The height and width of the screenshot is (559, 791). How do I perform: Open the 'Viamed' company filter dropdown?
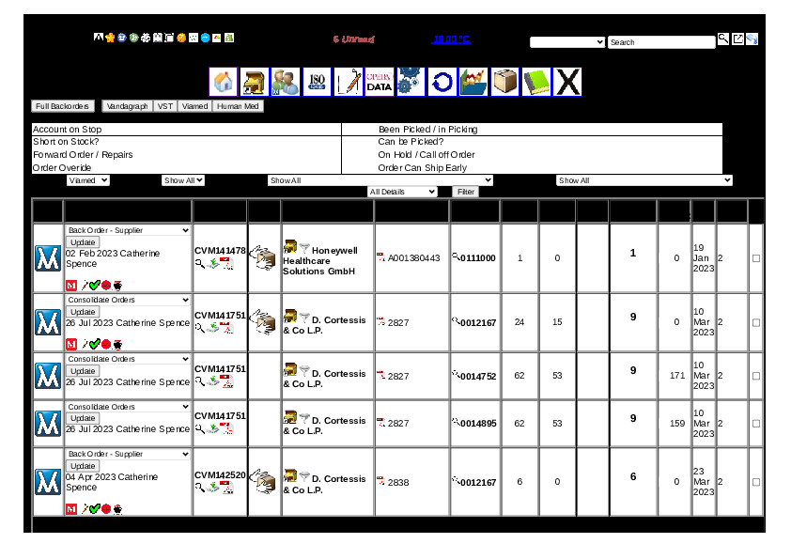click(x=88, y=180)
